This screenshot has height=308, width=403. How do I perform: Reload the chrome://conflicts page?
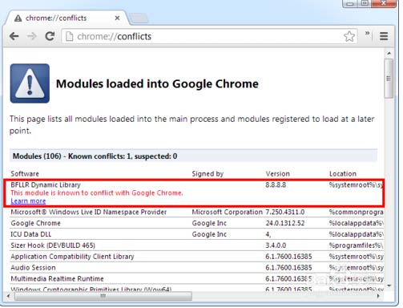[50, 36]
